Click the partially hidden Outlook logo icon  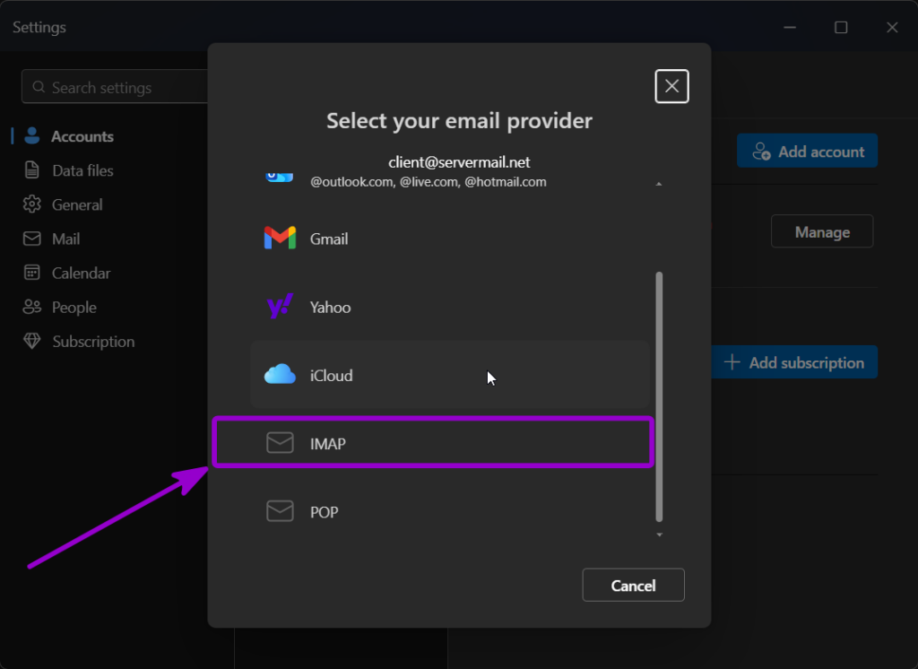click(280, 177)
